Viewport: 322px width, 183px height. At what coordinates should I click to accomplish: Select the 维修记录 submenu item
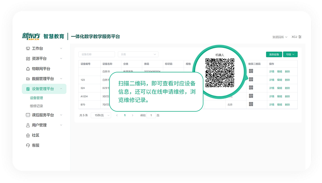click(36, 106)
